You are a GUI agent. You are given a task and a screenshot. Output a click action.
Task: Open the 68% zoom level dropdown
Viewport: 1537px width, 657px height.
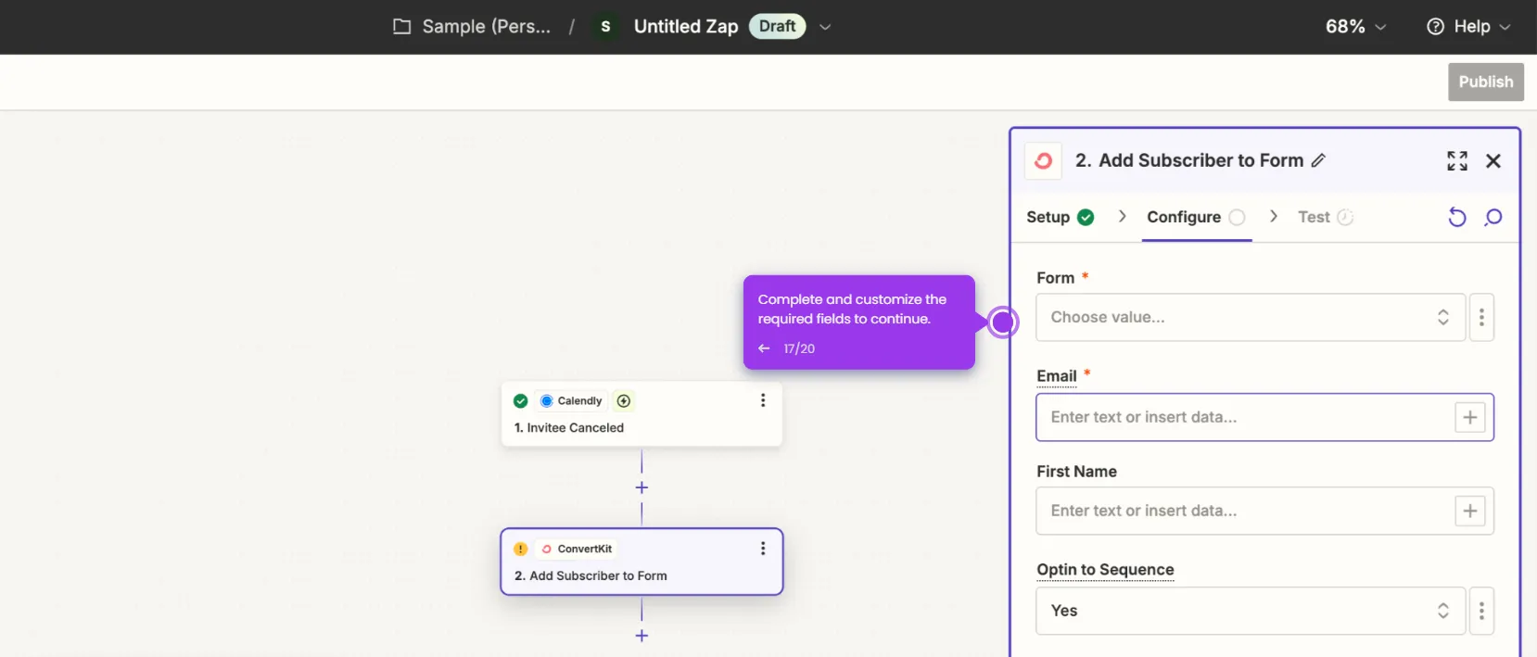tap(1355, 27)
